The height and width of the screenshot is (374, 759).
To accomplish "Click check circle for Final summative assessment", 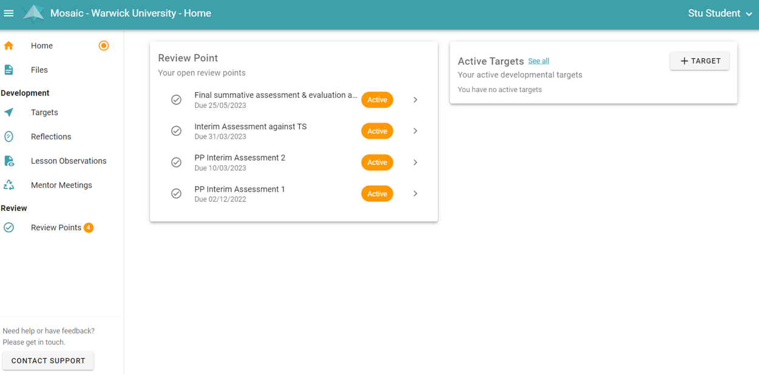I will coord(176,100).
